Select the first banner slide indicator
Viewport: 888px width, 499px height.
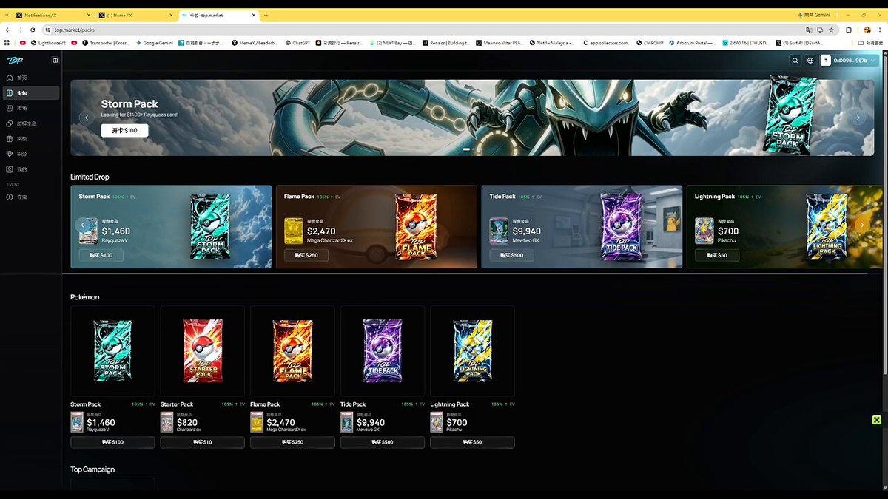pos(467,149)
